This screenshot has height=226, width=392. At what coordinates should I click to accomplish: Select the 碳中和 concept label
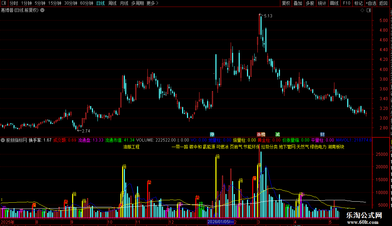[x=196, y=147]
